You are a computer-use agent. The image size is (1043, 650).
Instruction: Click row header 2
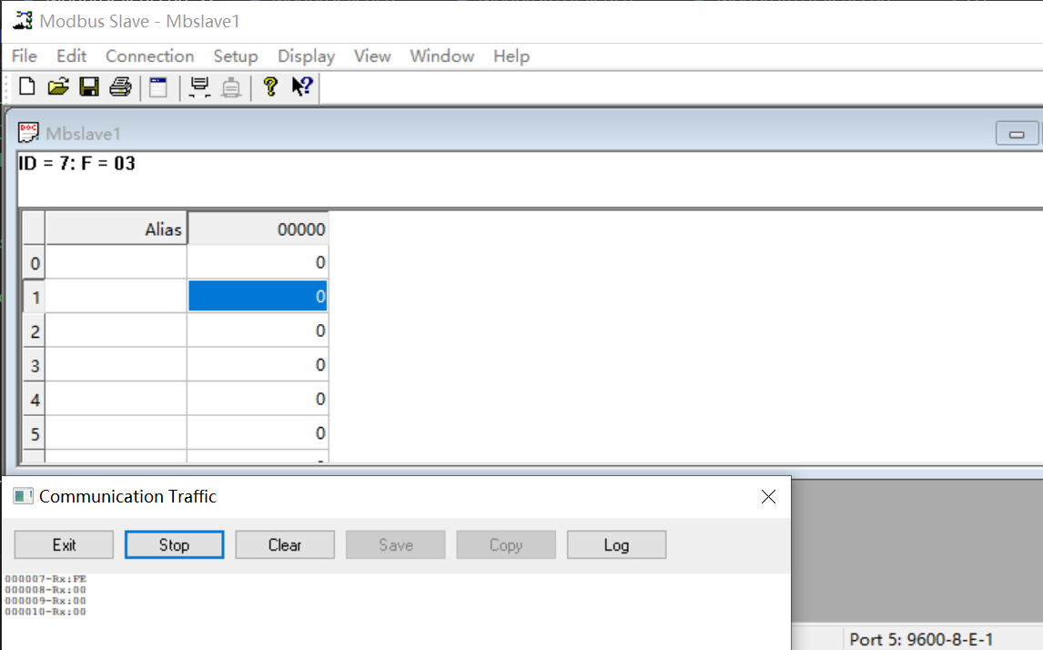[34, 330]
